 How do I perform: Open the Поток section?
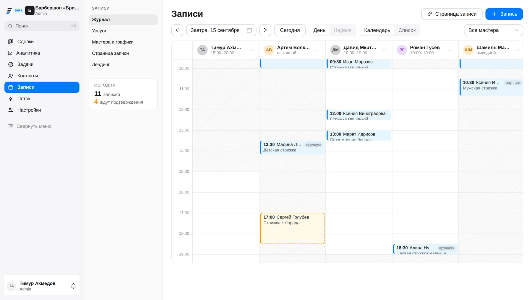pos(42,99)
